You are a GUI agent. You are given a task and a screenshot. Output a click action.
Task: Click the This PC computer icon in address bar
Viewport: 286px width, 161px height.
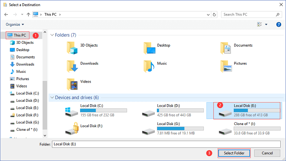coord(36,14)
